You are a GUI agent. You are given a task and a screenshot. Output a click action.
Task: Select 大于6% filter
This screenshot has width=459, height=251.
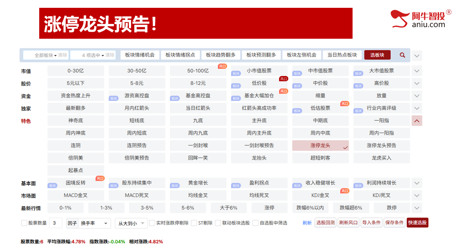tap(229, 208)
